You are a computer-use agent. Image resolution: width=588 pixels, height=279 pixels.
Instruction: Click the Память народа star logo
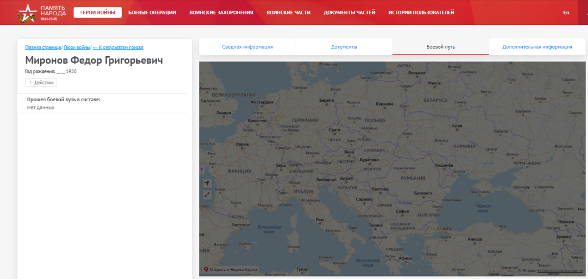(x=27, y=13)
